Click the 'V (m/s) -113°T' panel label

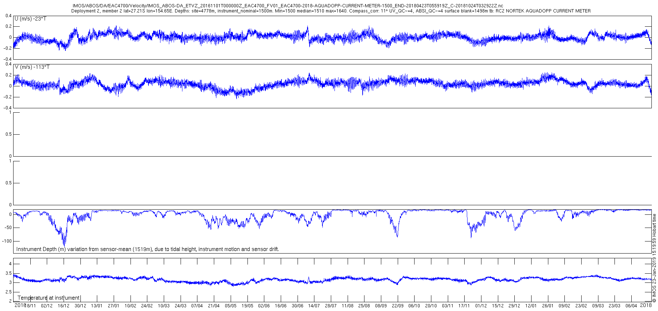click(x=32, y=67)
